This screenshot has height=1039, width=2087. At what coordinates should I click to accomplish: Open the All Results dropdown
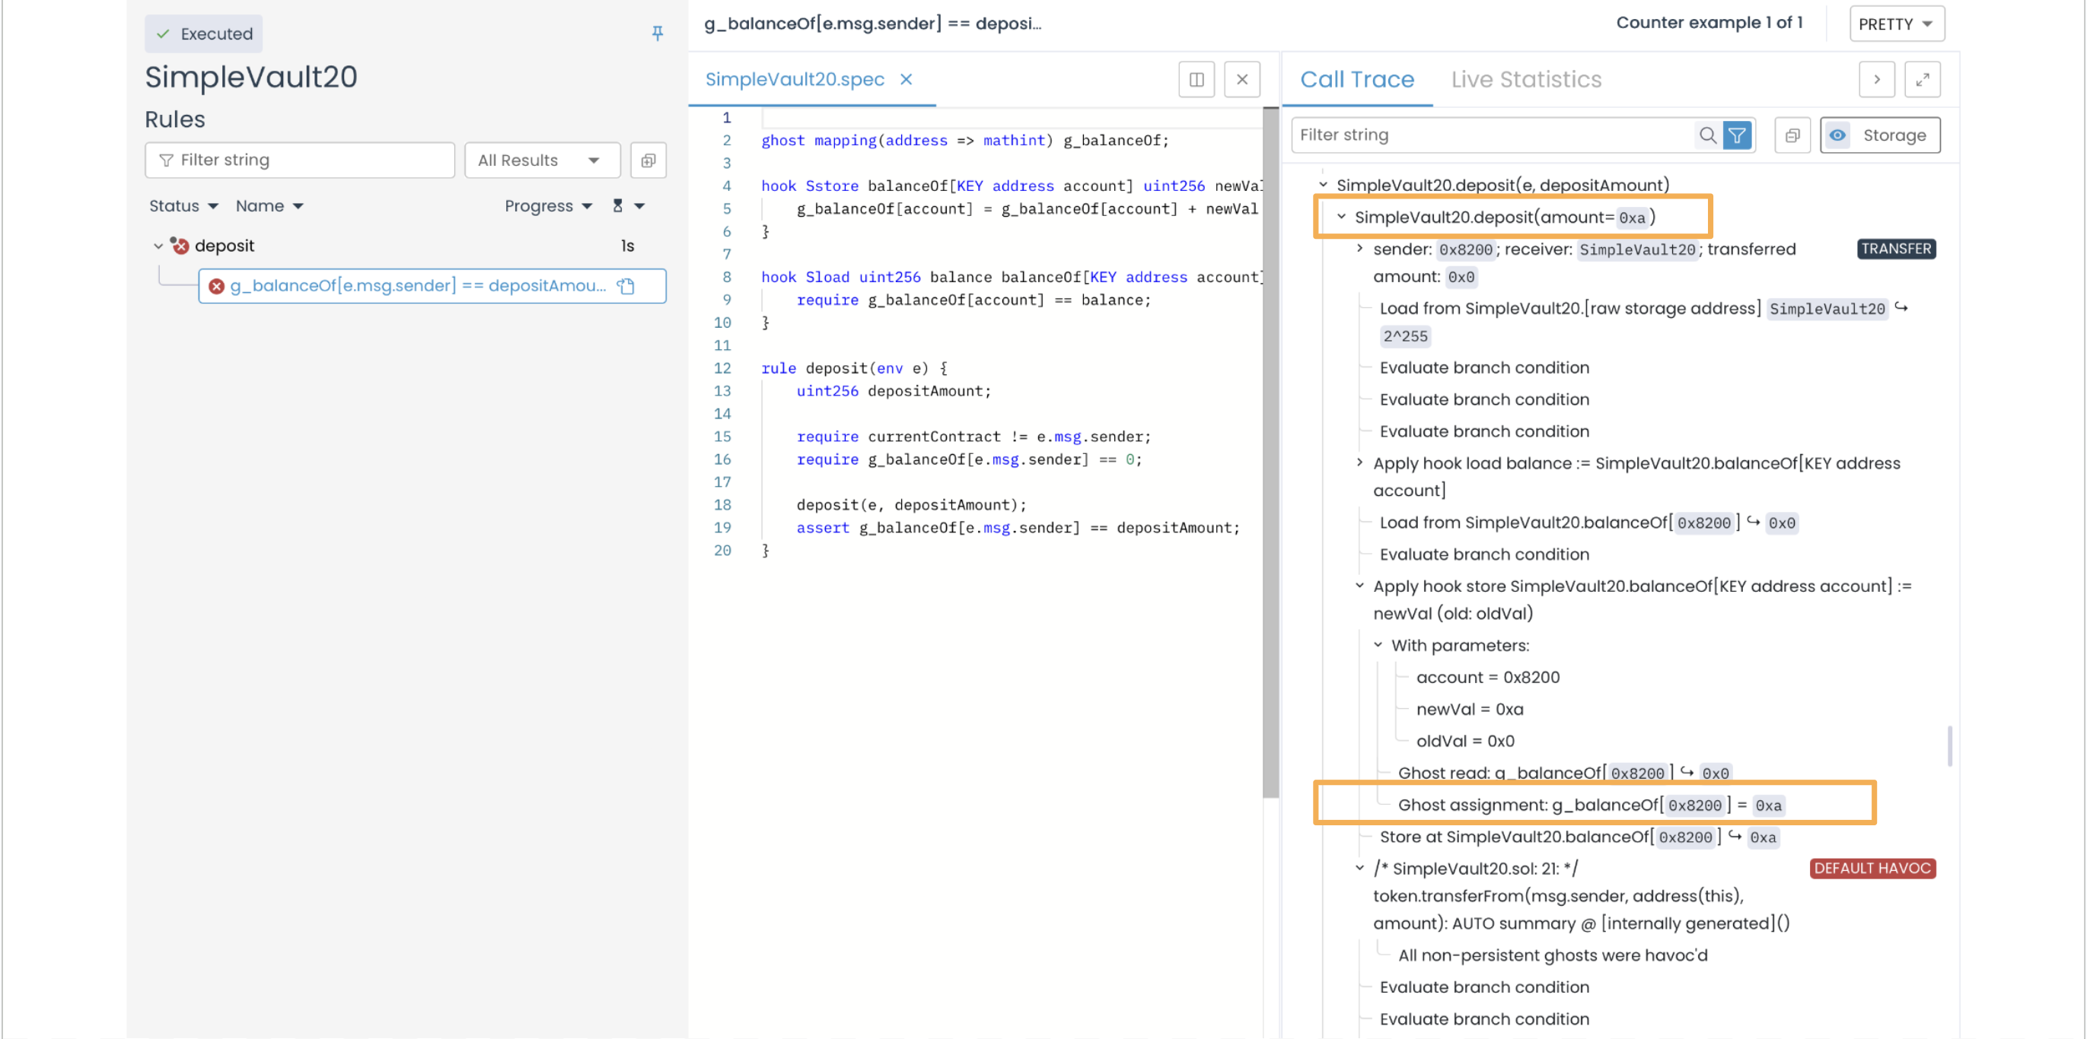tap(540, 160)
